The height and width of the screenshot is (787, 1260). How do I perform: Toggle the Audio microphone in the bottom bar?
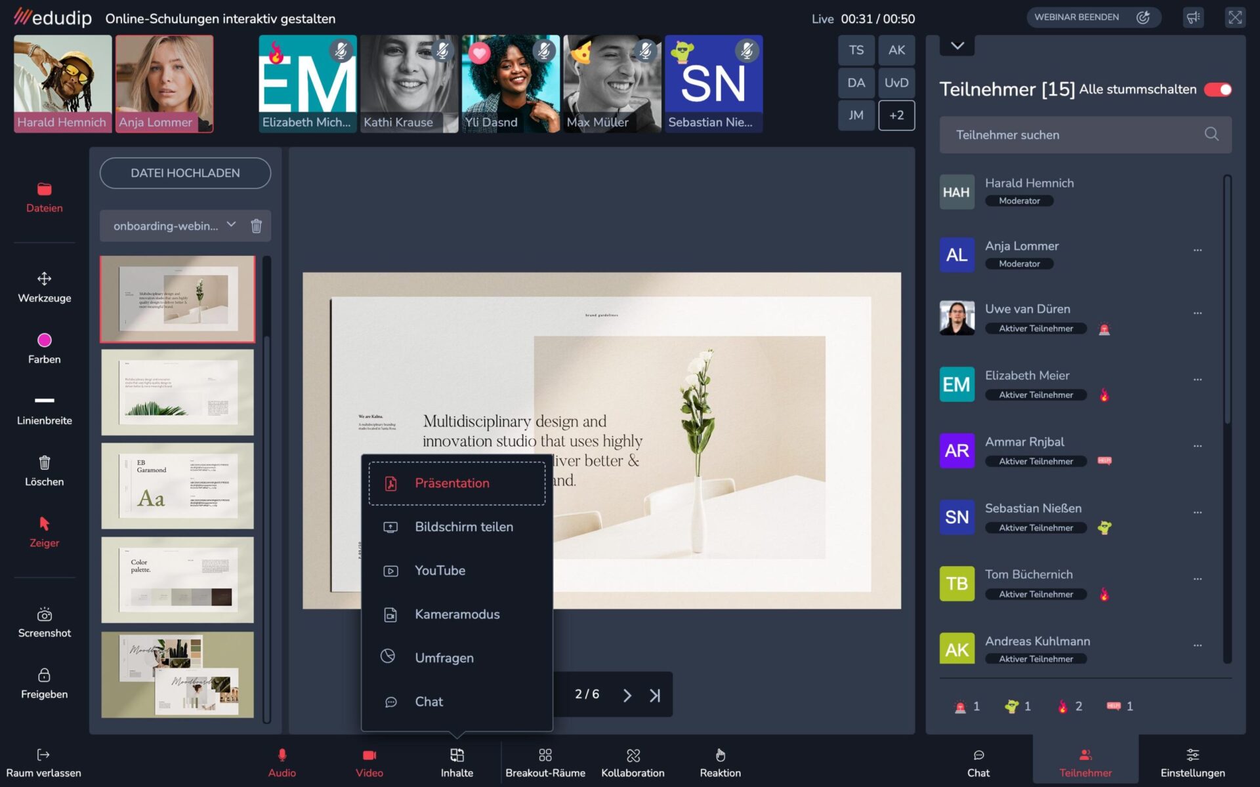tap(282, 763)
